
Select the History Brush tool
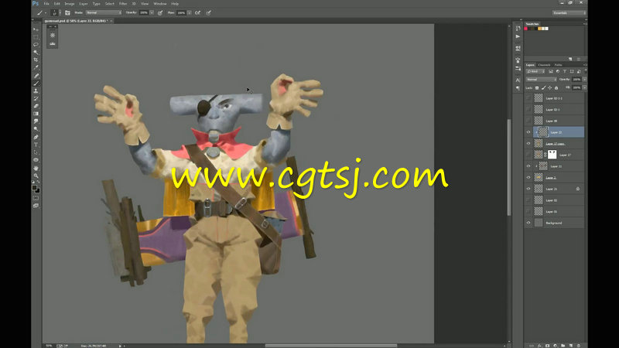coord(36,98)
